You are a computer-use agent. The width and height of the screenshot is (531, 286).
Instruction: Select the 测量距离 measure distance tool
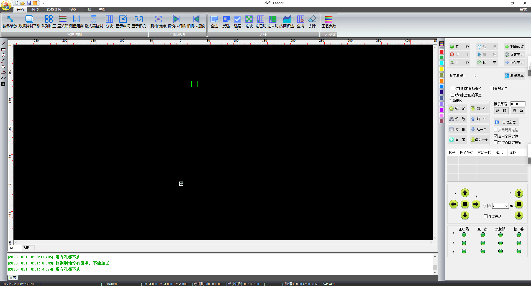click(x=76, y=19)
